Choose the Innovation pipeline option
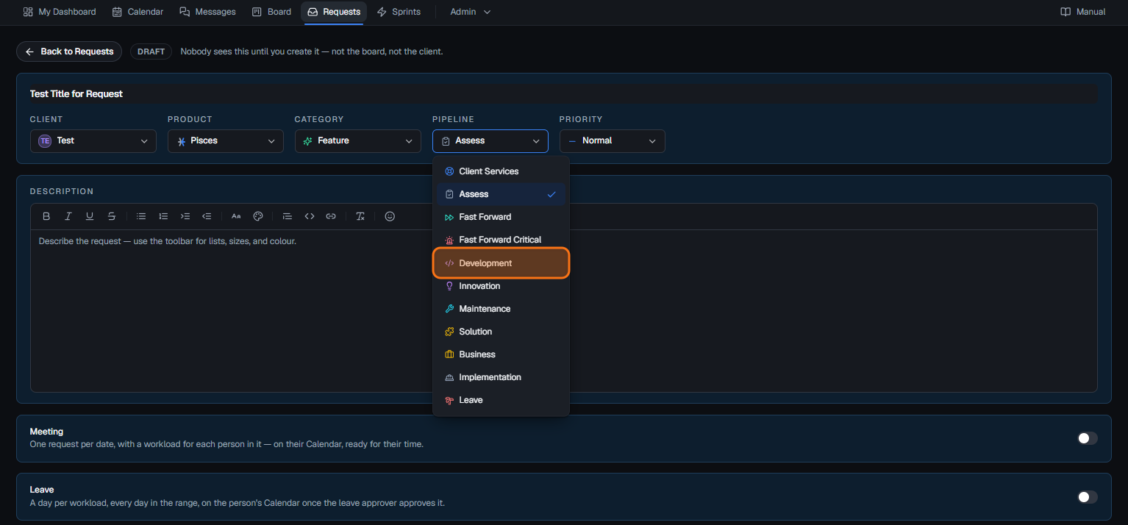The height and width of the screenshot is (525, 1128). tap(501, 286)
